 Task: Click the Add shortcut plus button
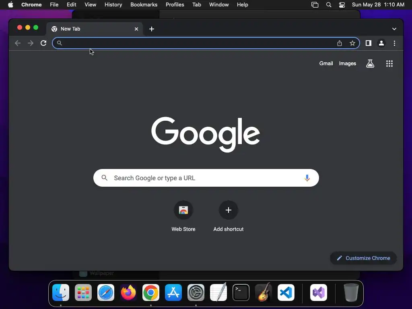click(229, 210)
